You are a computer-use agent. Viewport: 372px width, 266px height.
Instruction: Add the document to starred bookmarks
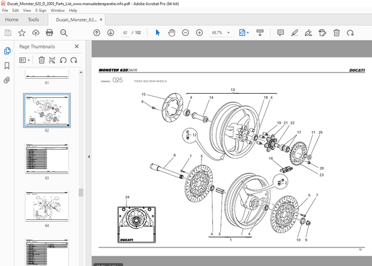(x=22, y=32)
